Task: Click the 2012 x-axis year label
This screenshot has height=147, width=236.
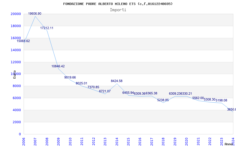Action: [x=94, y=141]
